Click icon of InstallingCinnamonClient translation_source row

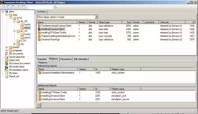coord(40,99)
